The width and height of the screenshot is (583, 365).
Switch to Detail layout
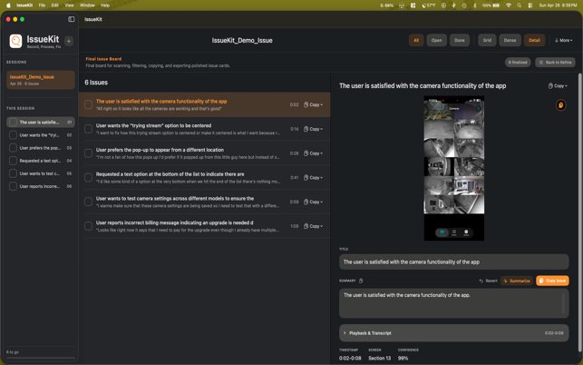(x=534, y=40)
